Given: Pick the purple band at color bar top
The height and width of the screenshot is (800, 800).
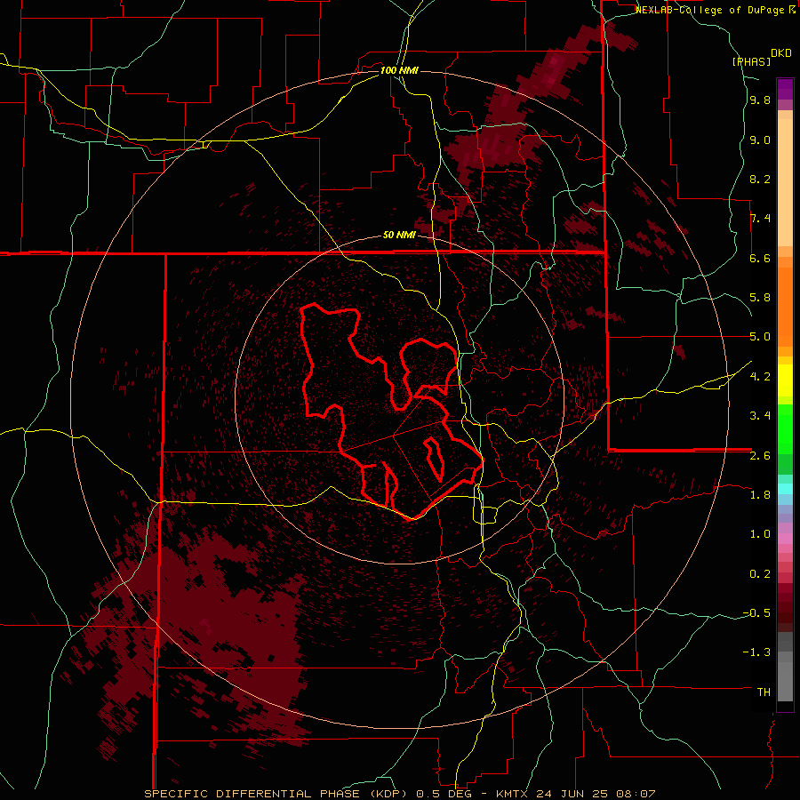Looking at the screenshot, I should click(785, 89).
